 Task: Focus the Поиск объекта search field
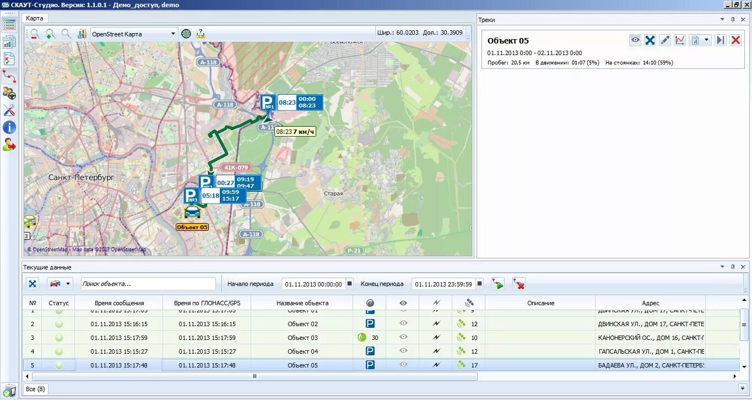click(148, 284)
